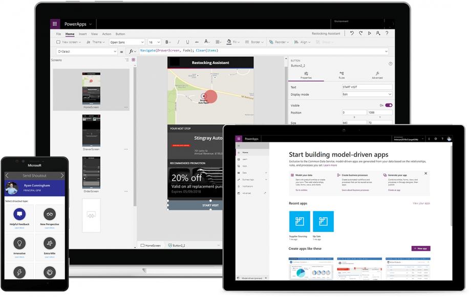
Task: Toggle bold text formatting
Action: click(167, 42)
